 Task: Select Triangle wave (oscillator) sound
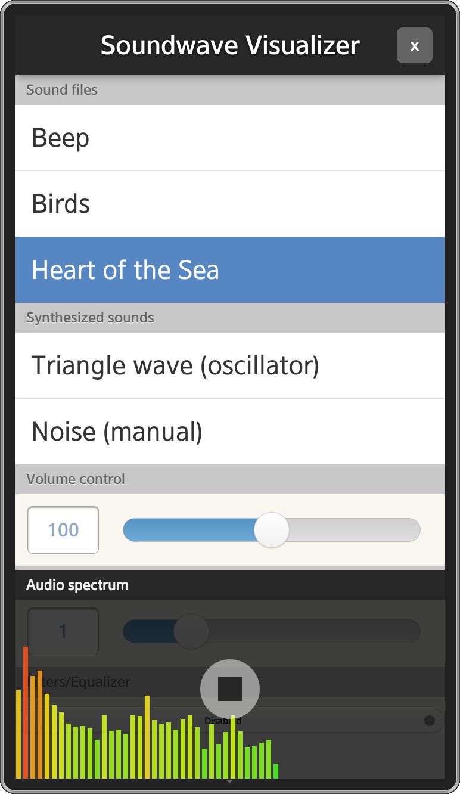(x=230, y=365)
